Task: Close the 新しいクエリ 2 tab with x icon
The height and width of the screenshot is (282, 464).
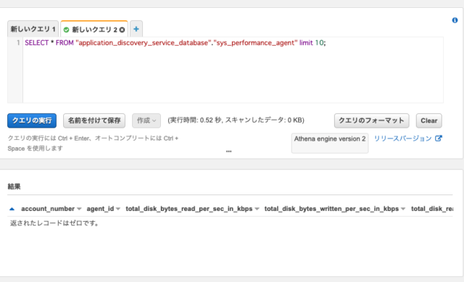Action: [x=122, y=30]
